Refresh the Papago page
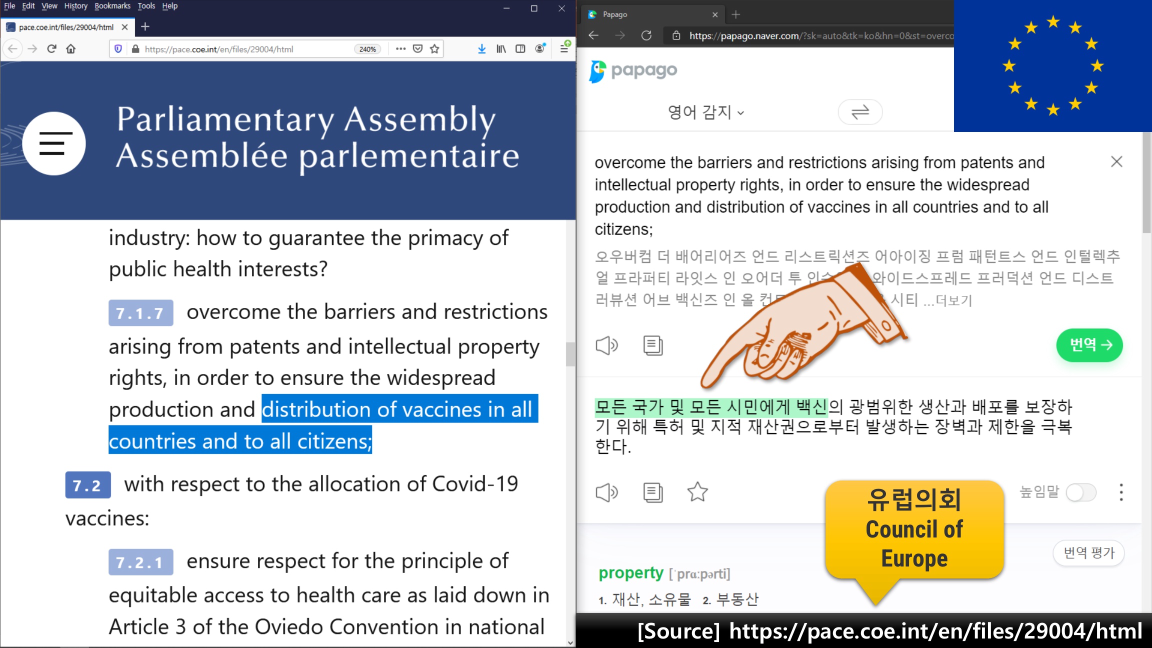The height and width of the screenshot is (648, 1152). pyautogui.click(x=646, y=35)
